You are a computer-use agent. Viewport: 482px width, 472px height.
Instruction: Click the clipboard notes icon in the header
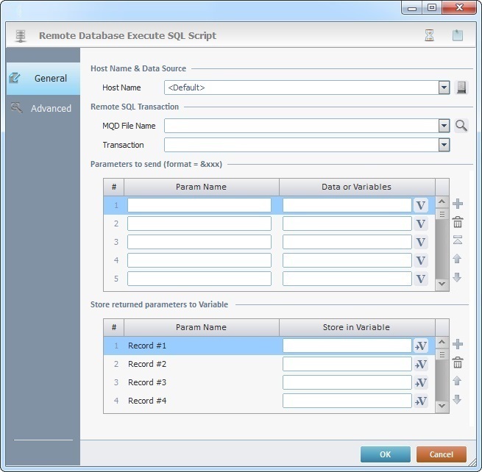pyautogui.click(x=458, y=35)
